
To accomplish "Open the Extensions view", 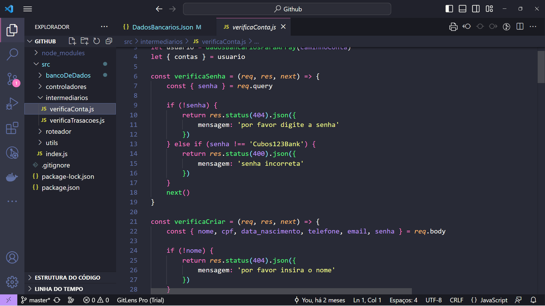I will click(12, 128).
